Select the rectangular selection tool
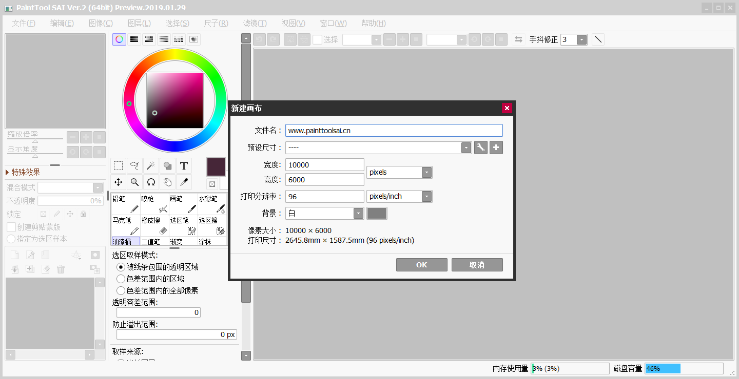The image size is (739, 379). click(119, 166)
